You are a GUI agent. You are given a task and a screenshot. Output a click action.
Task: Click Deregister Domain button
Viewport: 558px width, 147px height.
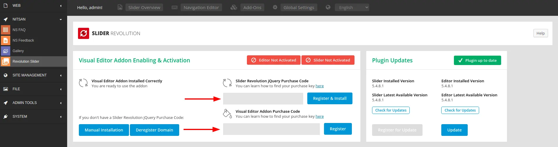coord(154,130)
